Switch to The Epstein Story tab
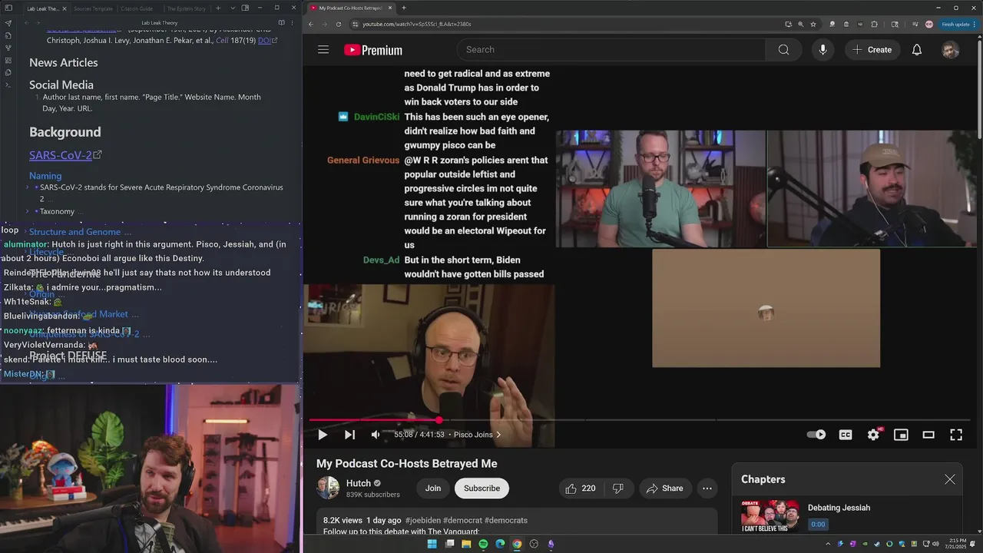 [x=187, y=8]
